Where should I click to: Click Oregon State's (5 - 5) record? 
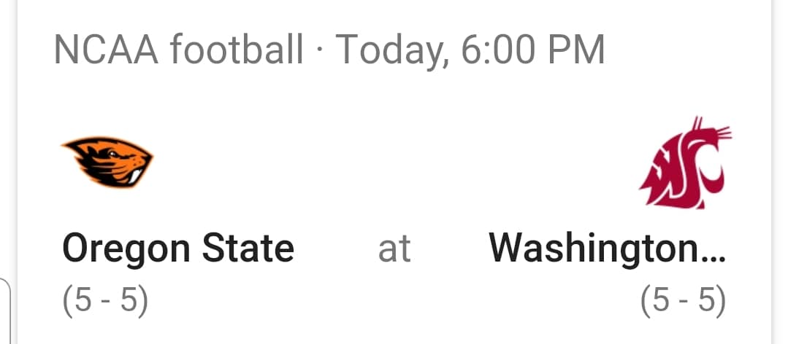click(105, 300)
